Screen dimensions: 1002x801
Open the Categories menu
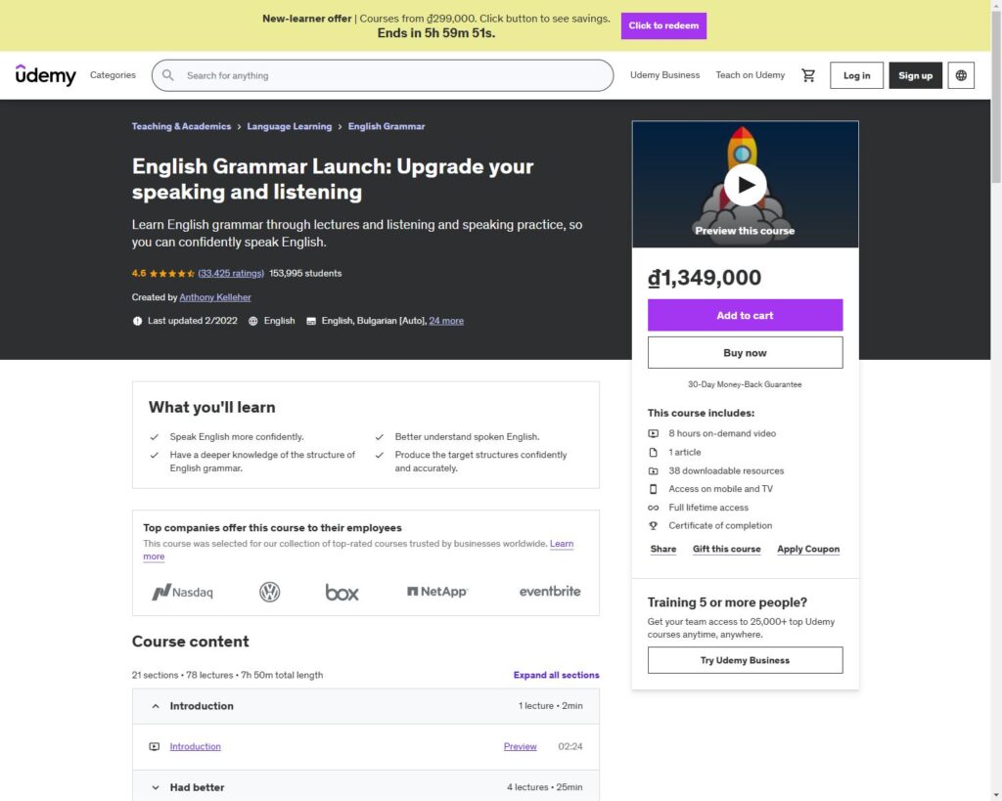click(x=113, y=75)
